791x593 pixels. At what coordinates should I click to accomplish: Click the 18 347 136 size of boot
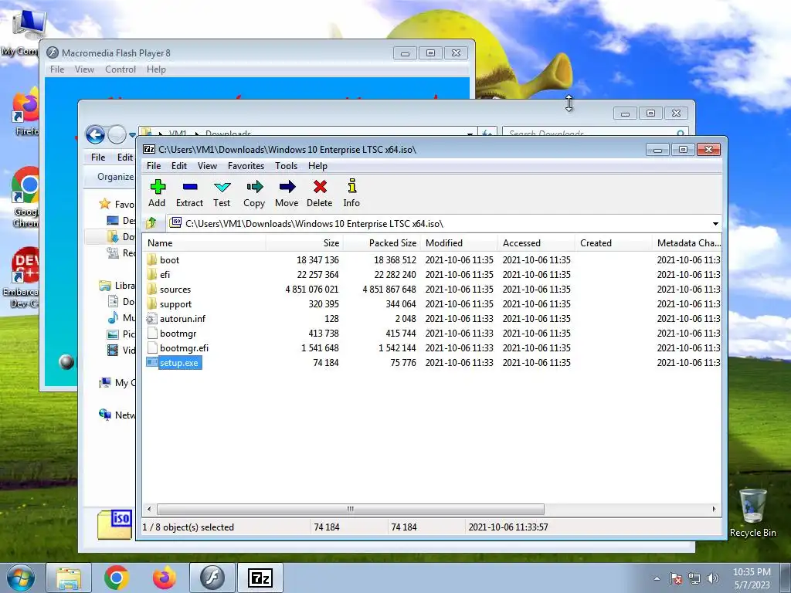click(317, 259)
